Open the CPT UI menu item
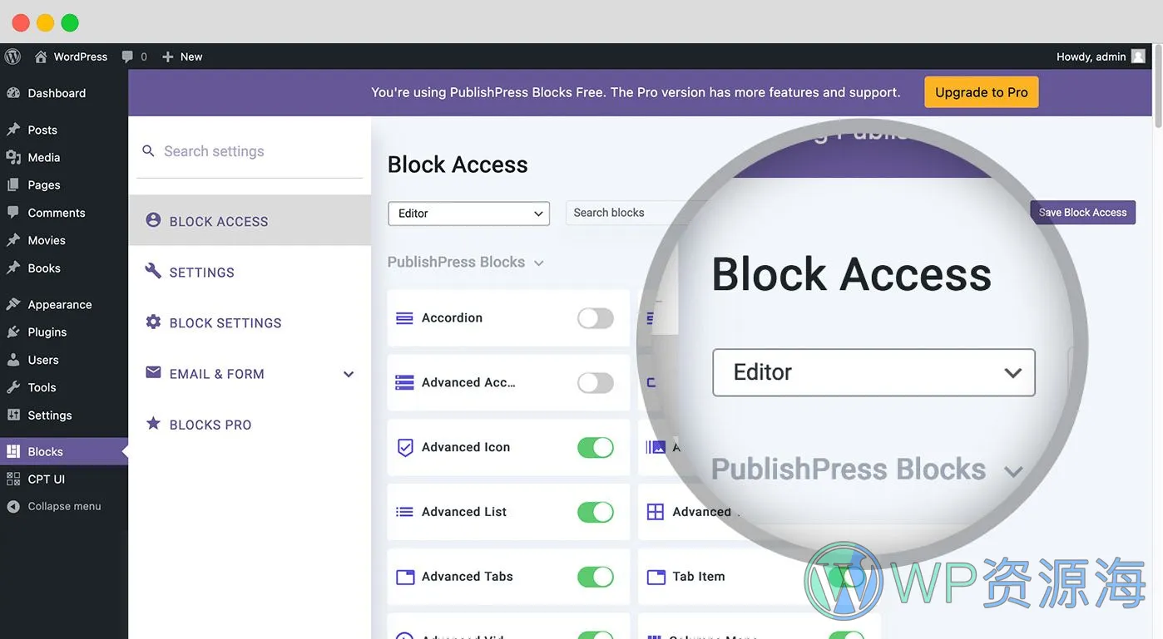Screen dimensions: 1163x639 pyautogui.click(x=64, y=479)
